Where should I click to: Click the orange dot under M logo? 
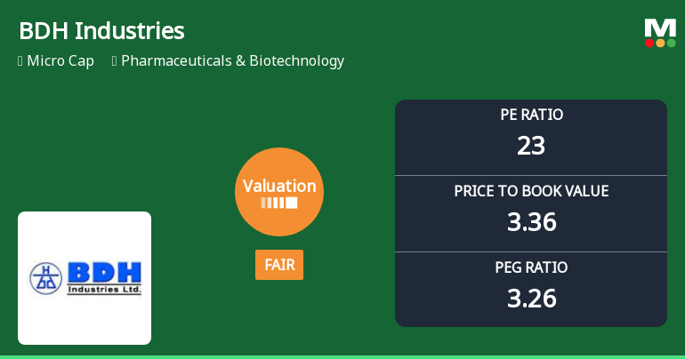[660, 43]
